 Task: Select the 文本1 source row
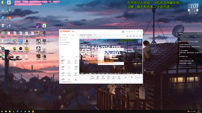(x=69, y=38)
